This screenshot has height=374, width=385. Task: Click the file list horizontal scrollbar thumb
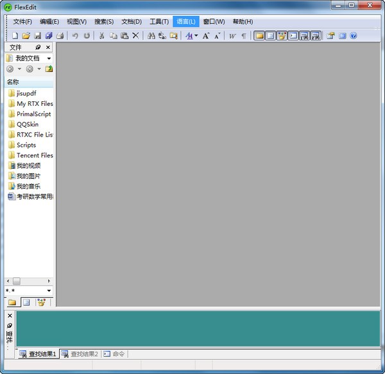17,281
